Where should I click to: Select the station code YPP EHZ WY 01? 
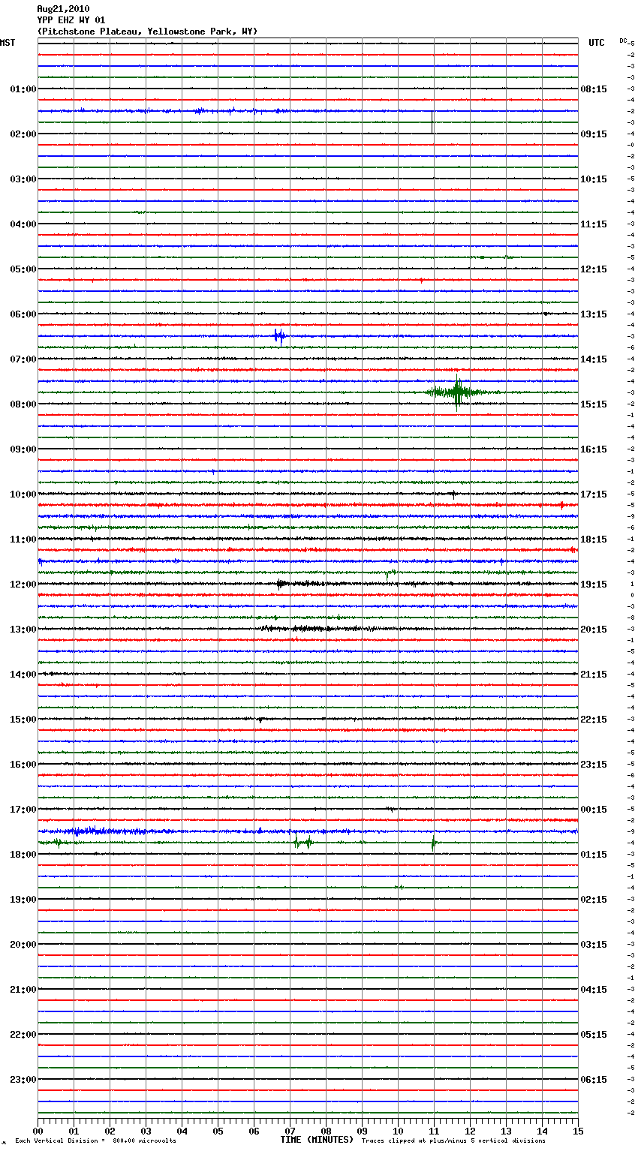(x=71, y=20)
